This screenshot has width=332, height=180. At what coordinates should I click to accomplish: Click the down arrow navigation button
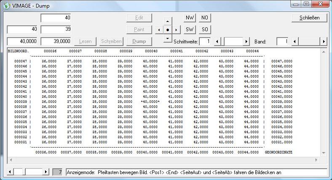point(168,39)
